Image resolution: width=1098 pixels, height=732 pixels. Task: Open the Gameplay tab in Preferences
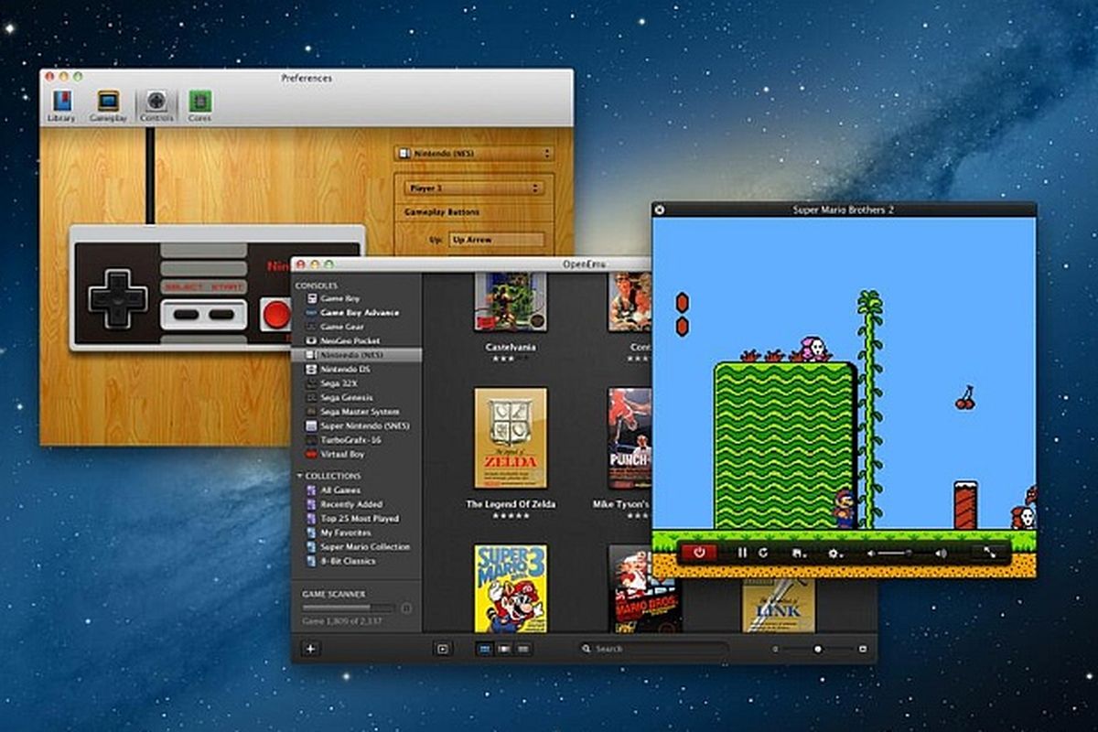coord(108,106)
